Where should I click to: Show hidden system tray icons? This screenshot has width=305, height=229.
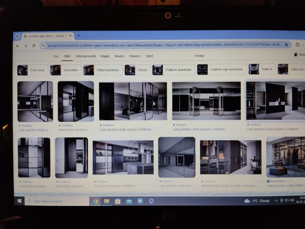276,200
